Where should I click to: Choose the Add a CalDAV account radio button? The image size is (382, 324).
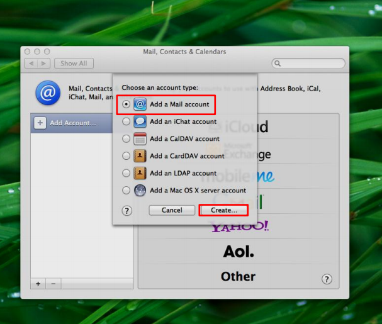[x=126, y=138]
